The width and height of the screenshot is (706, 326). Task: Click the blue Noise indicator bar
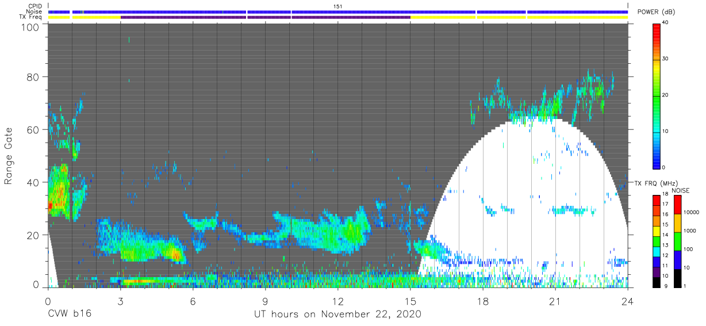click(x=338, y=11)
